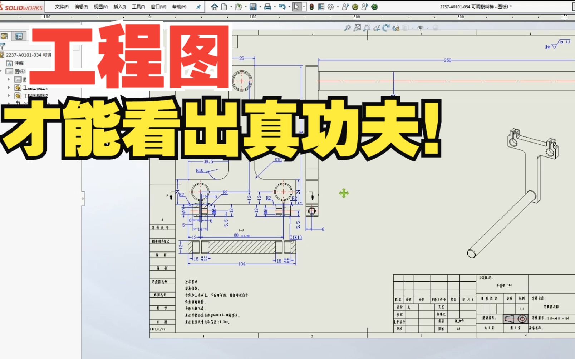Switch to the PropertyManager tab

pyautogui.click(x=19, y=36)
